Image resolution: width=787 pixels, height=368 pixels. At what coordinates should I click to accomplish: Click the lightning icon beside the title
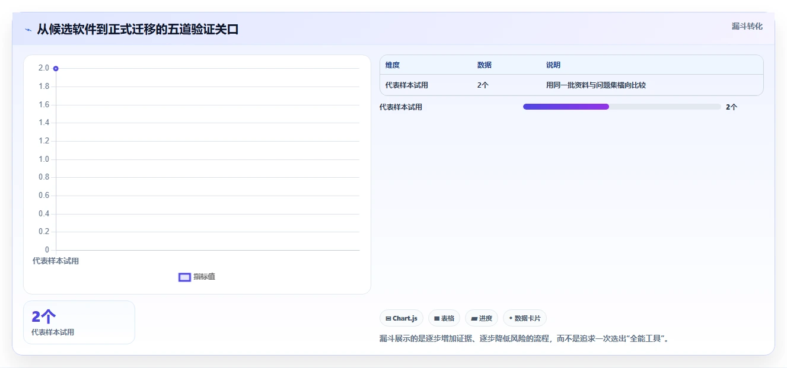28,30
